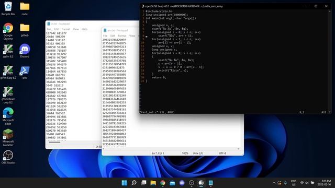Open Format menu in in.txt Notepad

point(66,29)
